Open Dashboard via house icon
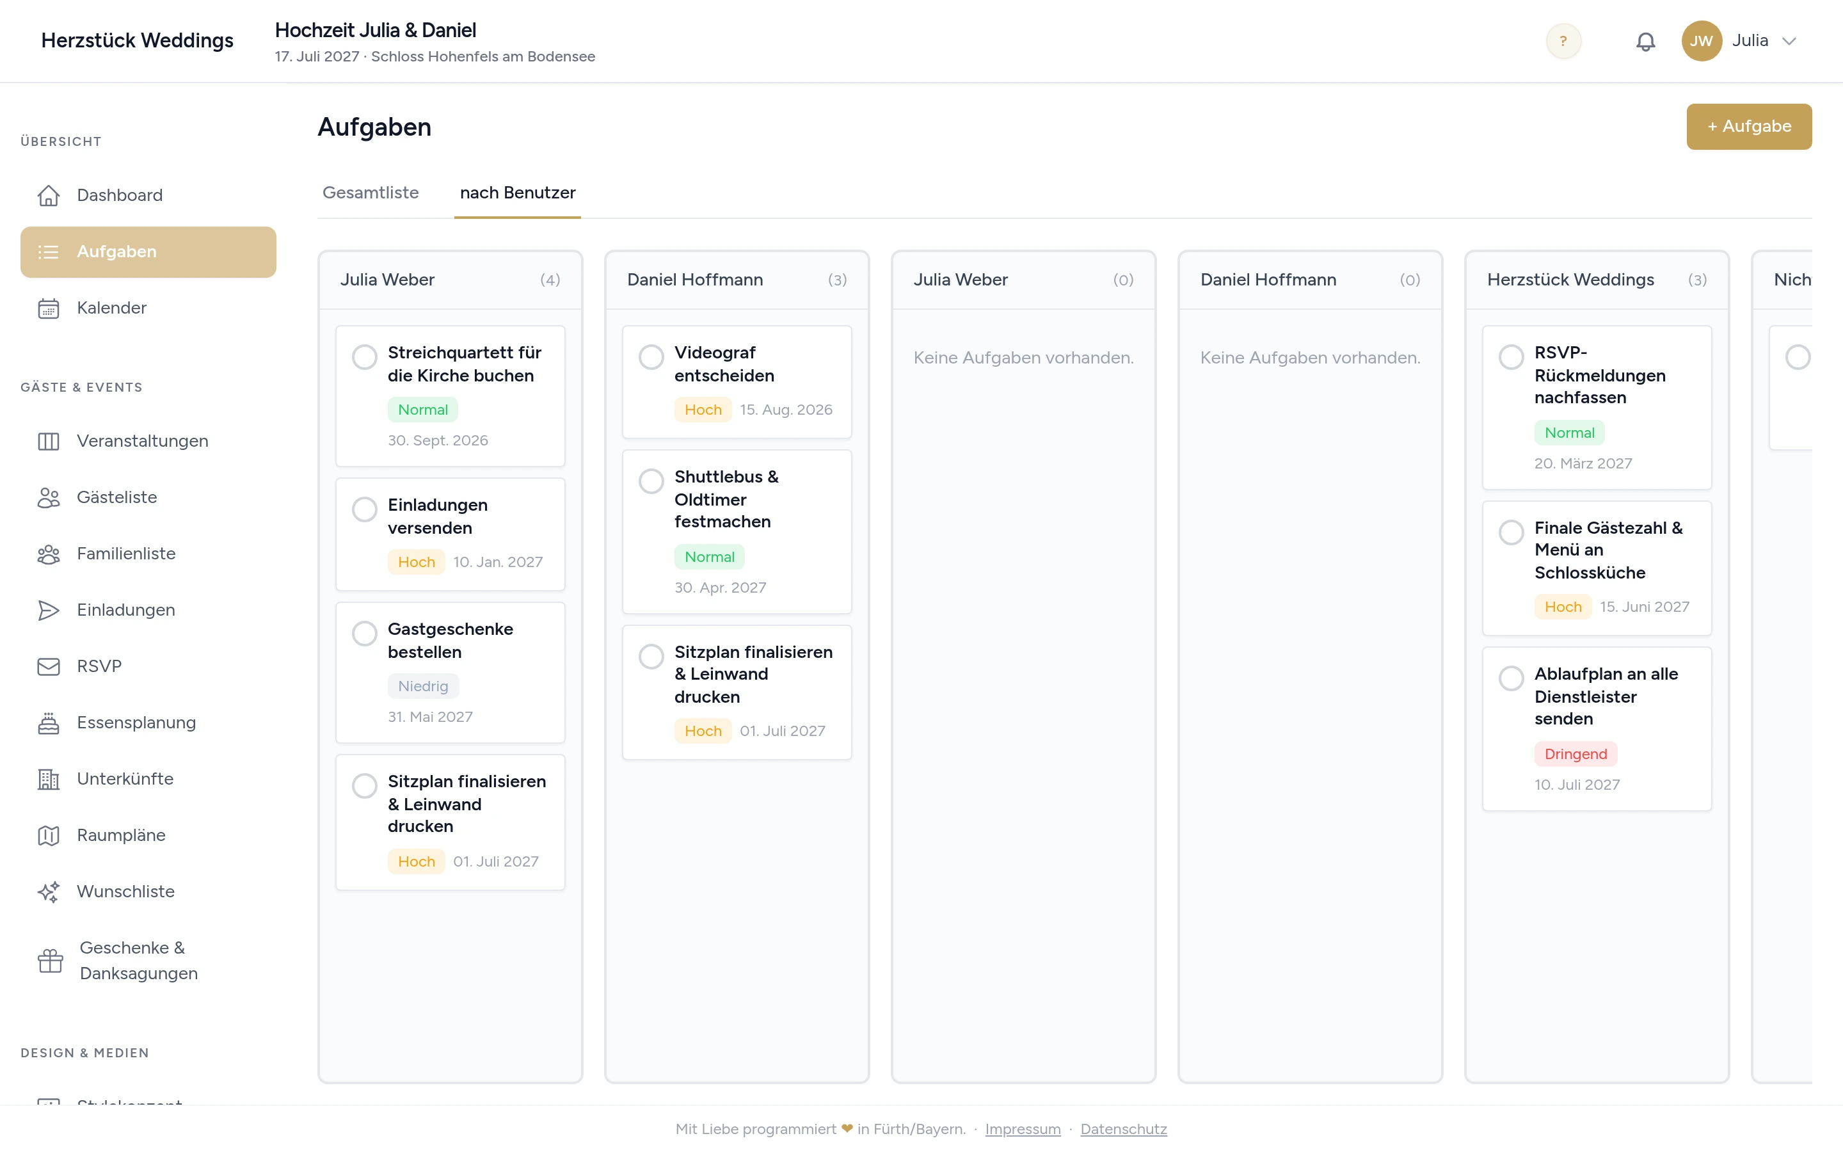Image resolution: width=1843 pixels, height=1152 pixels. pos(49,195)
